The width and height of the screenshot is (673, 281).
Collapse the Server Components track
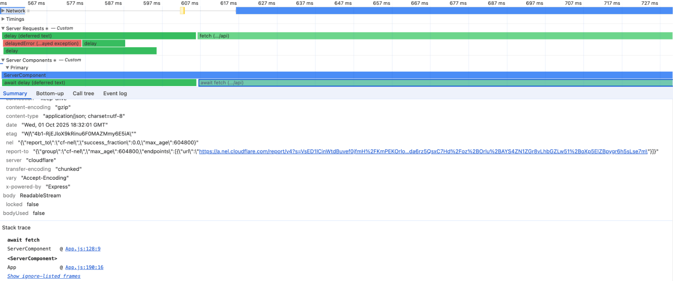pos(3,60)
